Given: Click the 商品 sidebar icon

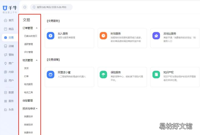Looking at the screenshot, I should 6,29.
